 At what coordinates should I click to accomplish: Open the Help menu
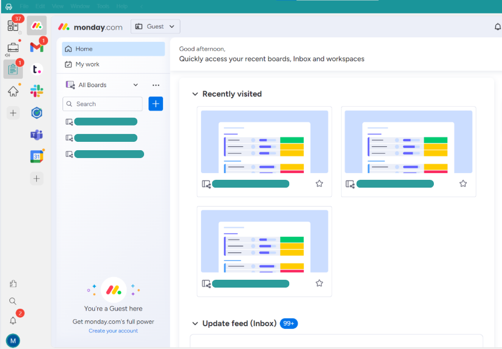122,6
